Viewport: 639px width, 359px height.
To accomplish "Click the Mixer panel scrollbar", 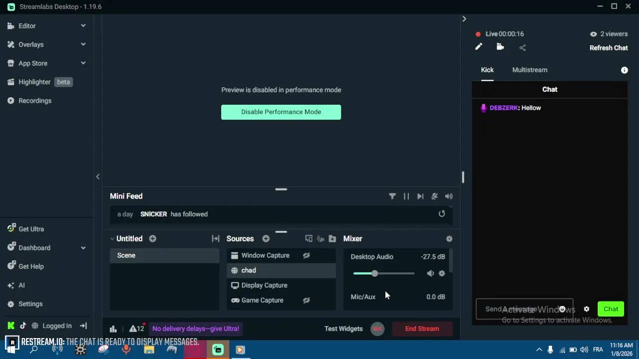I will [x=451, y=261].
